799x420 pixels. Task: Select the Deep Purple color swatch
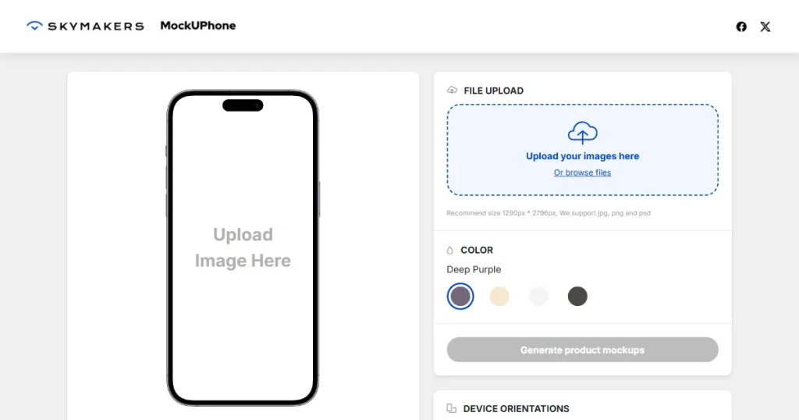click(460, 296)
